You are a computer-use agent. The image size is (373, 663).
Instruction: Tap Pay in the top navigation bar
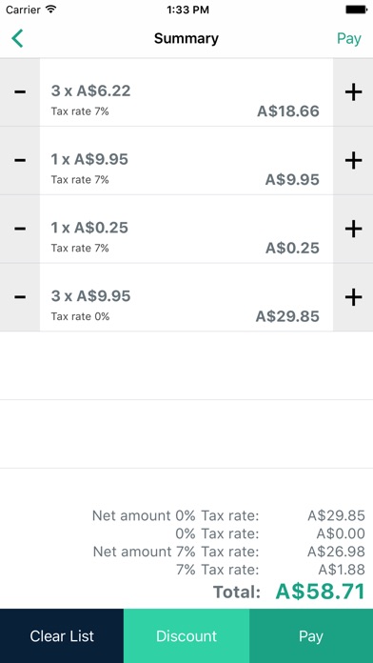(x=349, y=38)
